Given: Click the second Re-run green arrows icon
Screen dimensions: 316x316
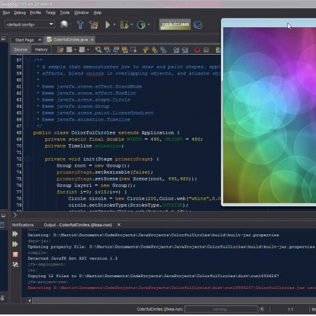Looking at the screenshot, I should click(x=15, y=244).
